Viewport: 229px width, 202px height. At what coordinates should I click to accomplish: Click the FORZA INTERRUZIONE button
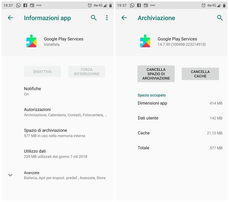(87, 72)
